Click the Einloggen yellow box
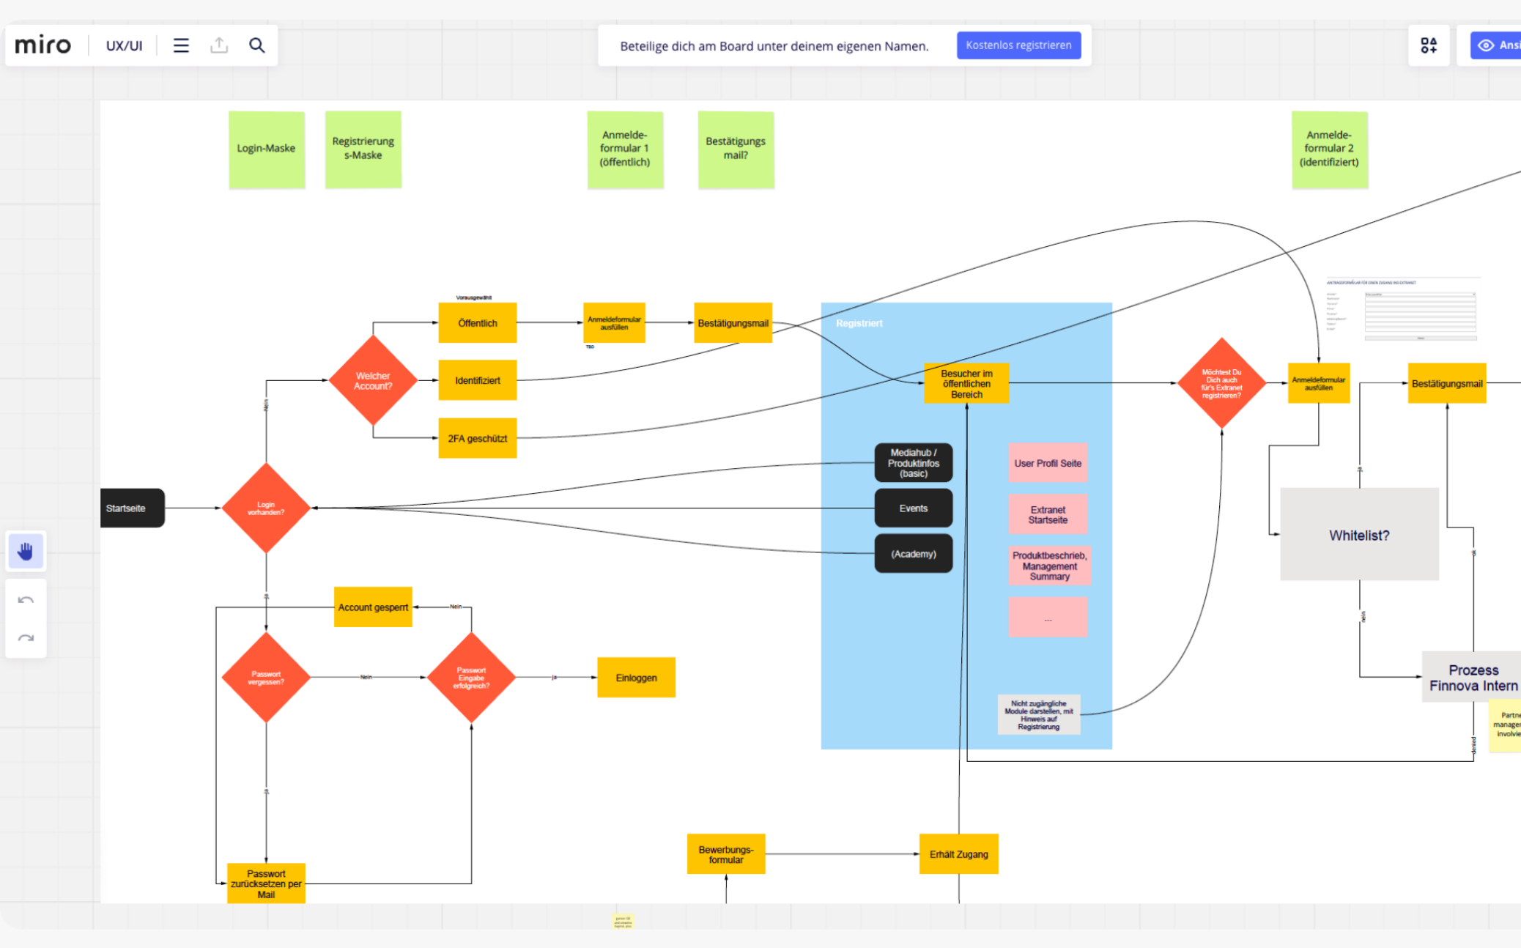 [636, 678]
